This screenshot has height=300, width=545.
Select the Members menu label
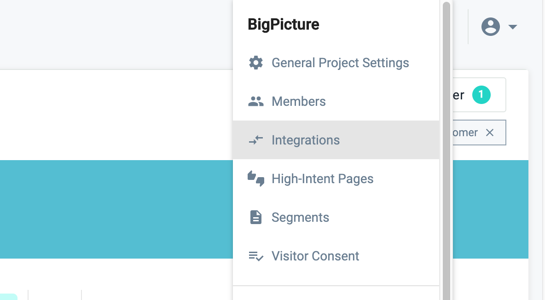[299, 101]
